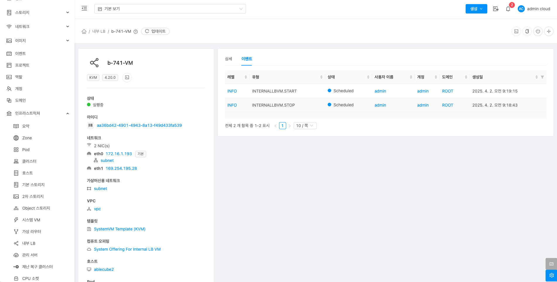Open 시스템 VM in sidebar

[x=31, y=220]
